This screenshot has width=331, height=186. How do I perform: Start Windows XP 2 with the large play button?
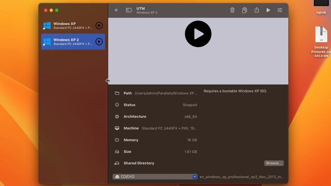198,34
